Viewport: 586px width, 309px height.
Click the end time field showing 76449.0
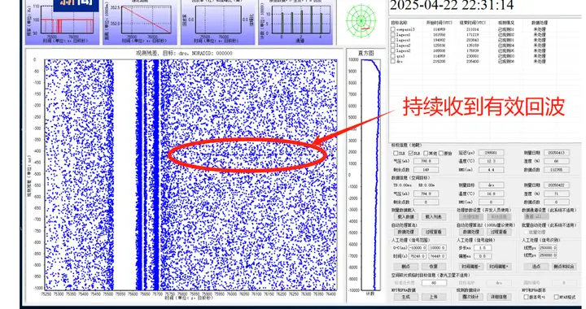[x=437, y=256]
